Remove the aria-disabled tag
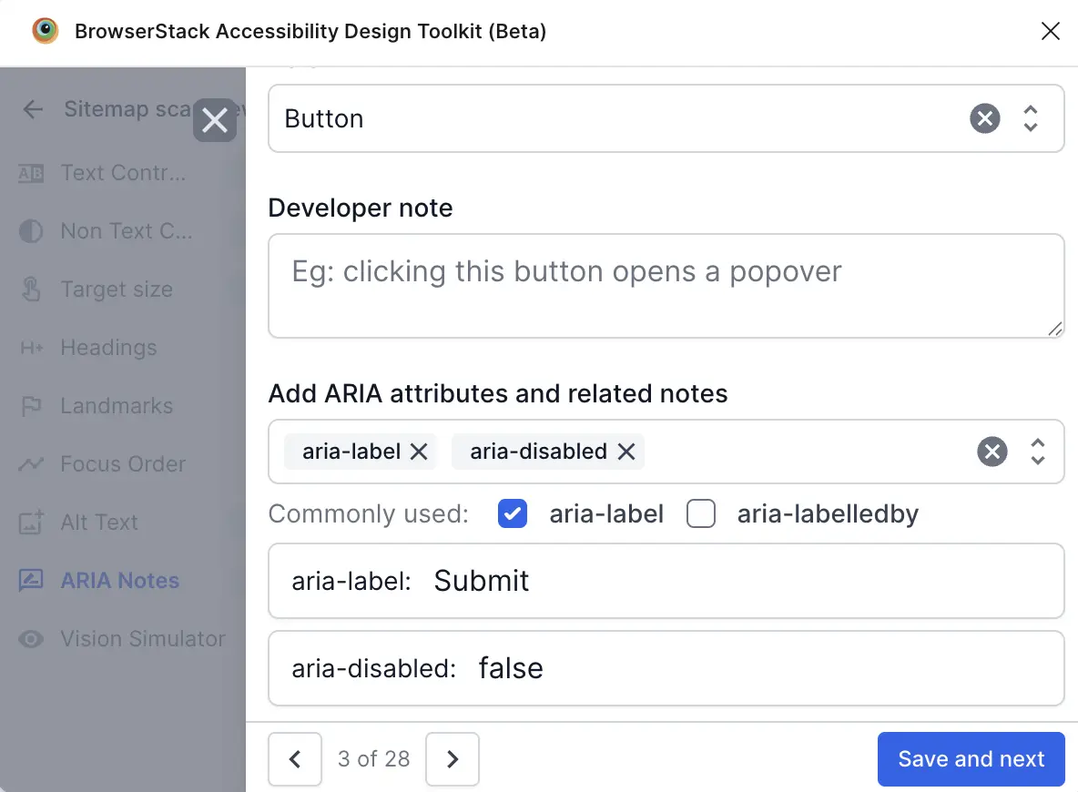This screenshot has height=792, width=1078. pos(625,452)
